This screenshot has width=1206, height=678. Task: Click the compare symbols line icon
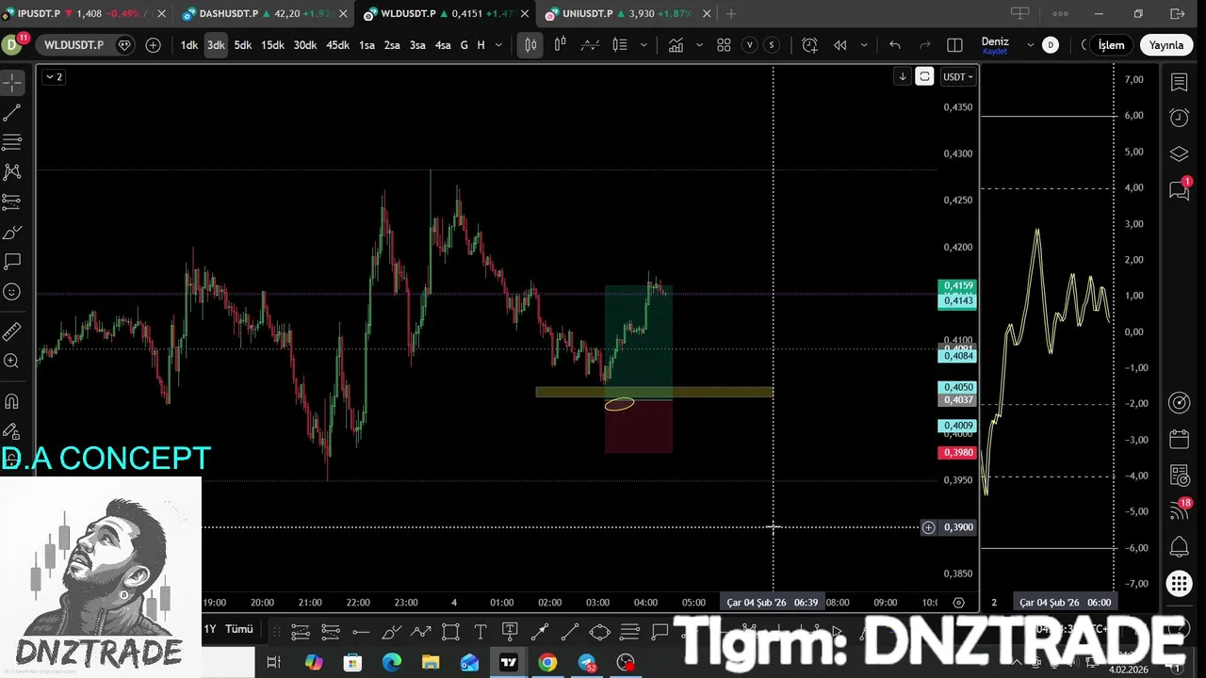click(x=590, y=45)
